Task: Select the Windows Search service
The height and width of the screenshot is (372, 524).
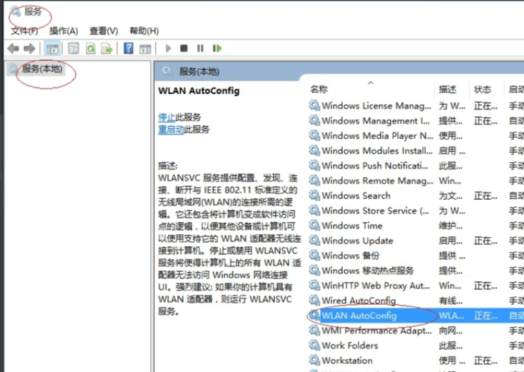Action: [416, 196]
